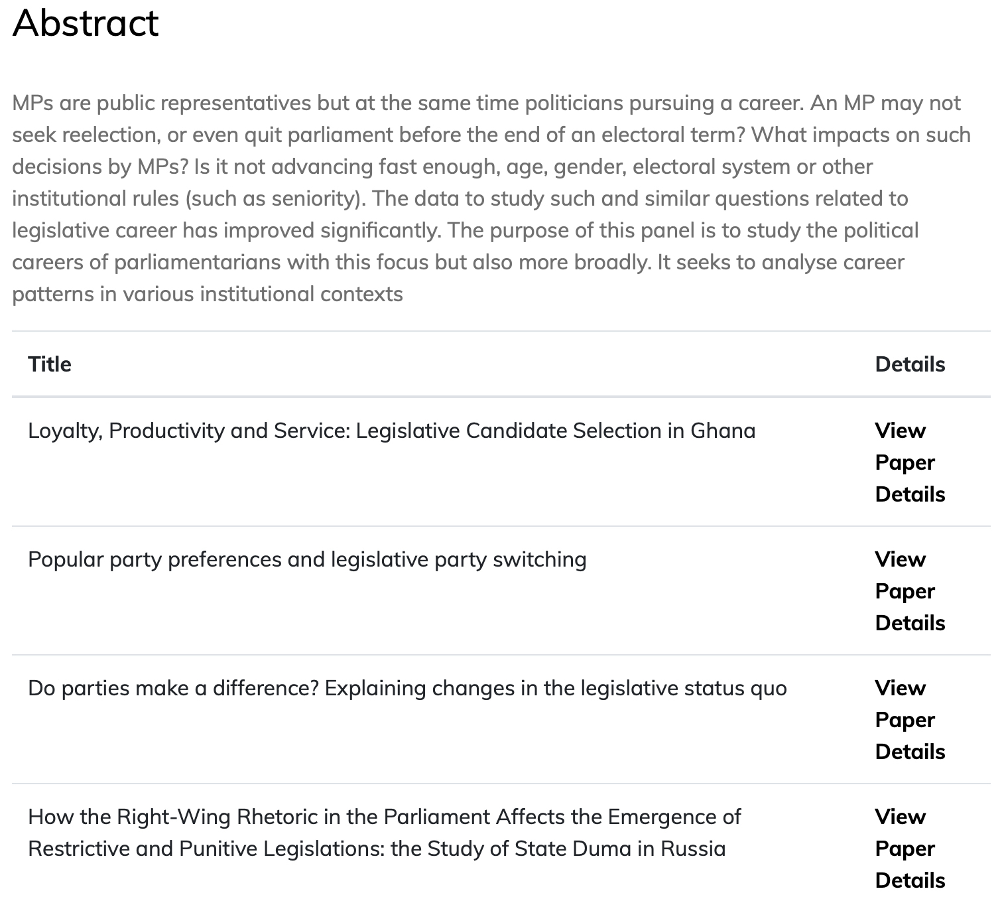
Task: Open View Paper Details for legislative status quo paper
Action: pos(909,720)
